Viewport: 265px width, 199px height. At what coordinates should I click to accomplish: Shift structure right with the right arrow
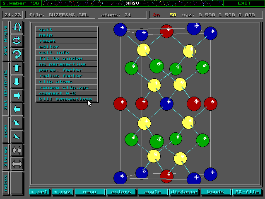click(17, 95)
